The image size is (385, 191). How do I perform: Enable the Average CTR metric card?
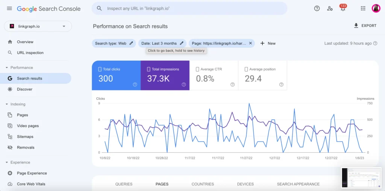[214, 75]
